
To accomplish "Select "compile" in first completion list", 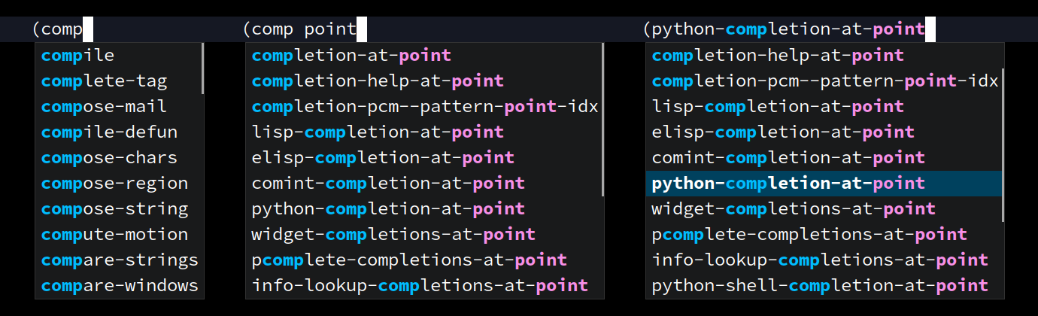I will [x=119, y=56].
